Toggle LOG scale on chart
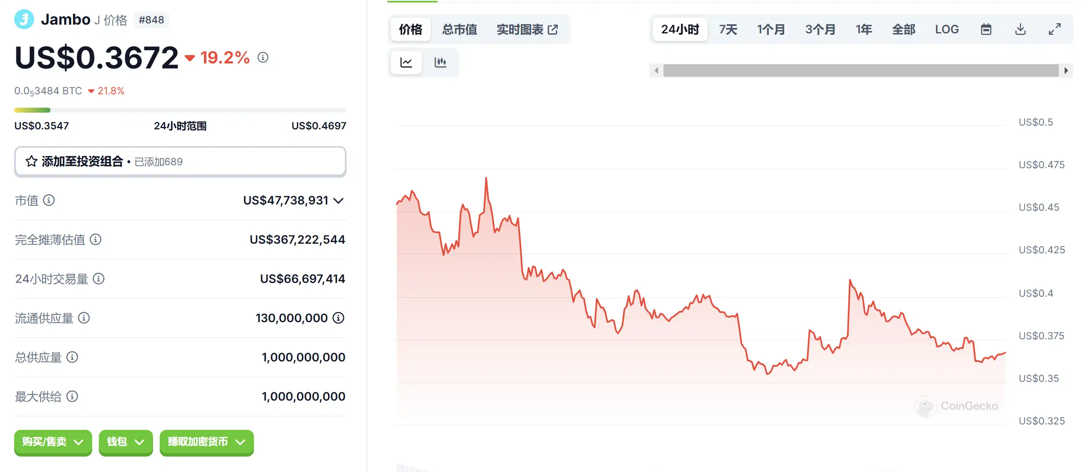Screen dimensions: 1083x472 click(946, 30)
